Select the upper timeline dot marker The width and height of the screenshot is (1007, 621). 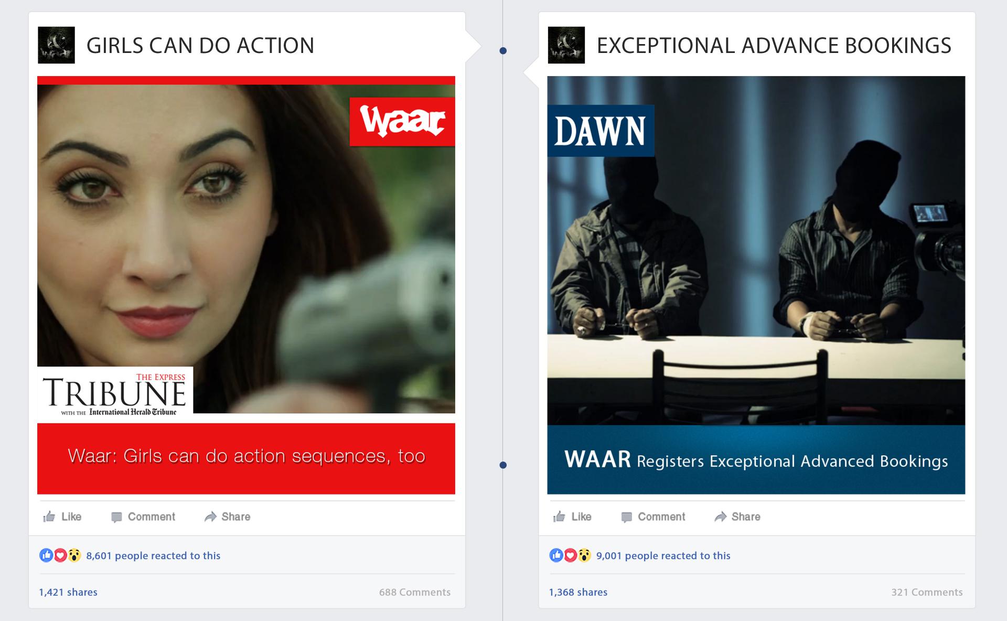tap(503, 51)
